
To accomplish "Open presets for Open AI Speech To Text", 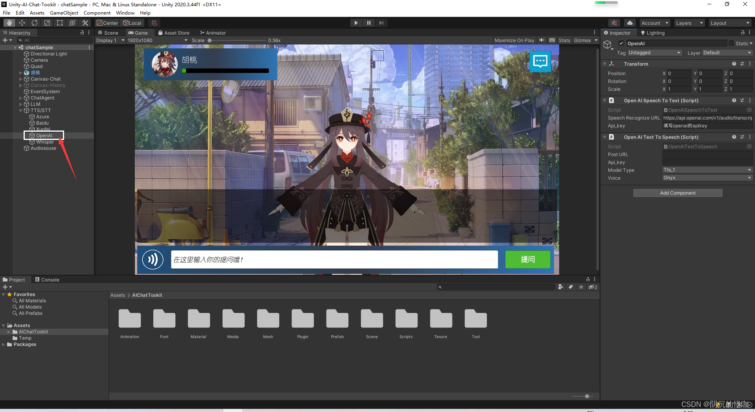I will [x=742, y=100].
